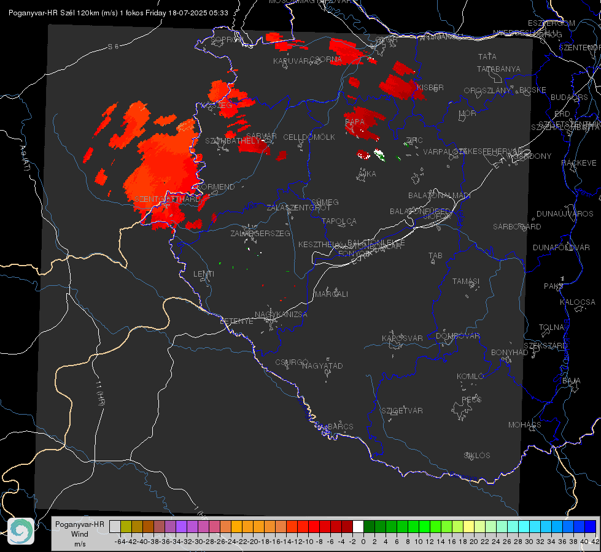Screen dimensions: 601x552
Task: Click the MÓR city label
Action: click(468, 113)
